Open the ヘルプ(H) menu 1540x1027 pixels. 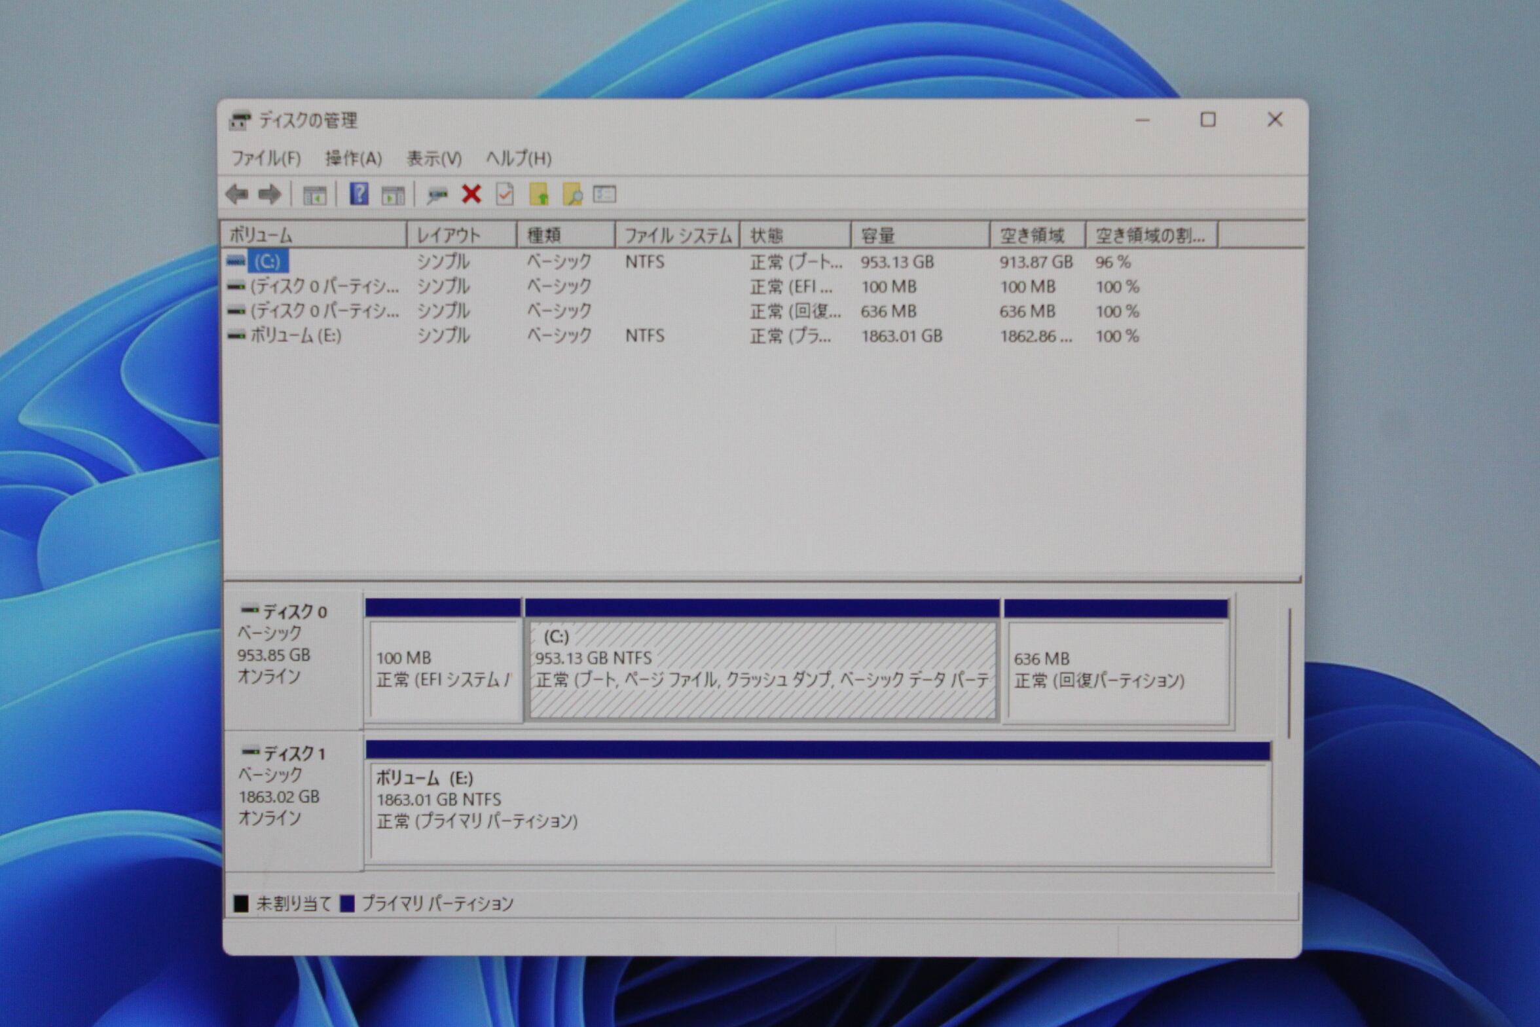519,159
